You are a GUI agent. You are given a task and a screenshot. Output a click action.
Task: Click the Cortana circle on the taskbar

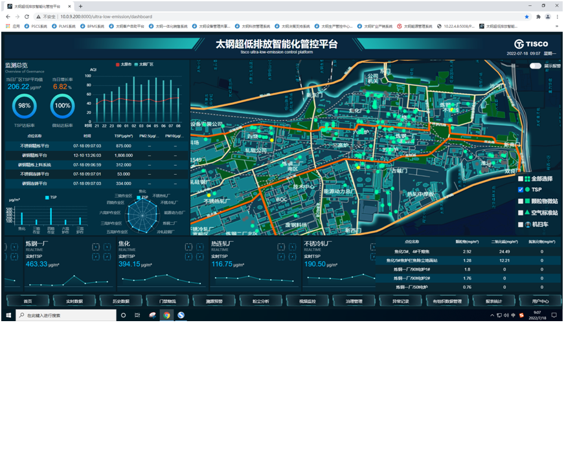coord(124,315)
